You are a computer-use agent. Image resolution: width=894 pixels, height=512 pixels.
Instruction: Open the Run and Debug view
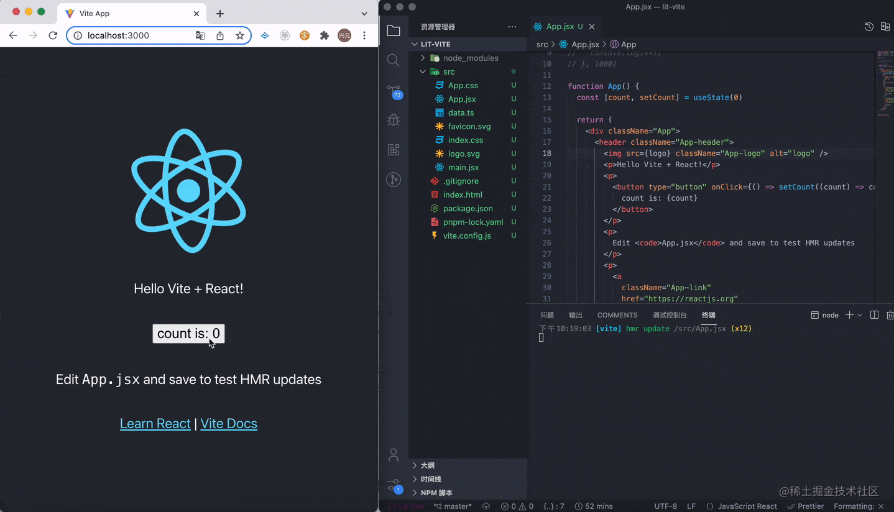[393, 120]
